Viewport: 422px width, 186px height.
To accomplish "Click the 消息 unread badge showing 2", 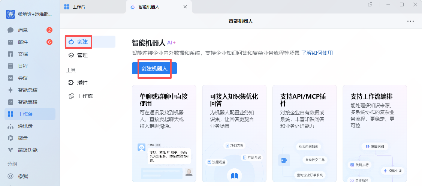I will click(x=49, y=30).
